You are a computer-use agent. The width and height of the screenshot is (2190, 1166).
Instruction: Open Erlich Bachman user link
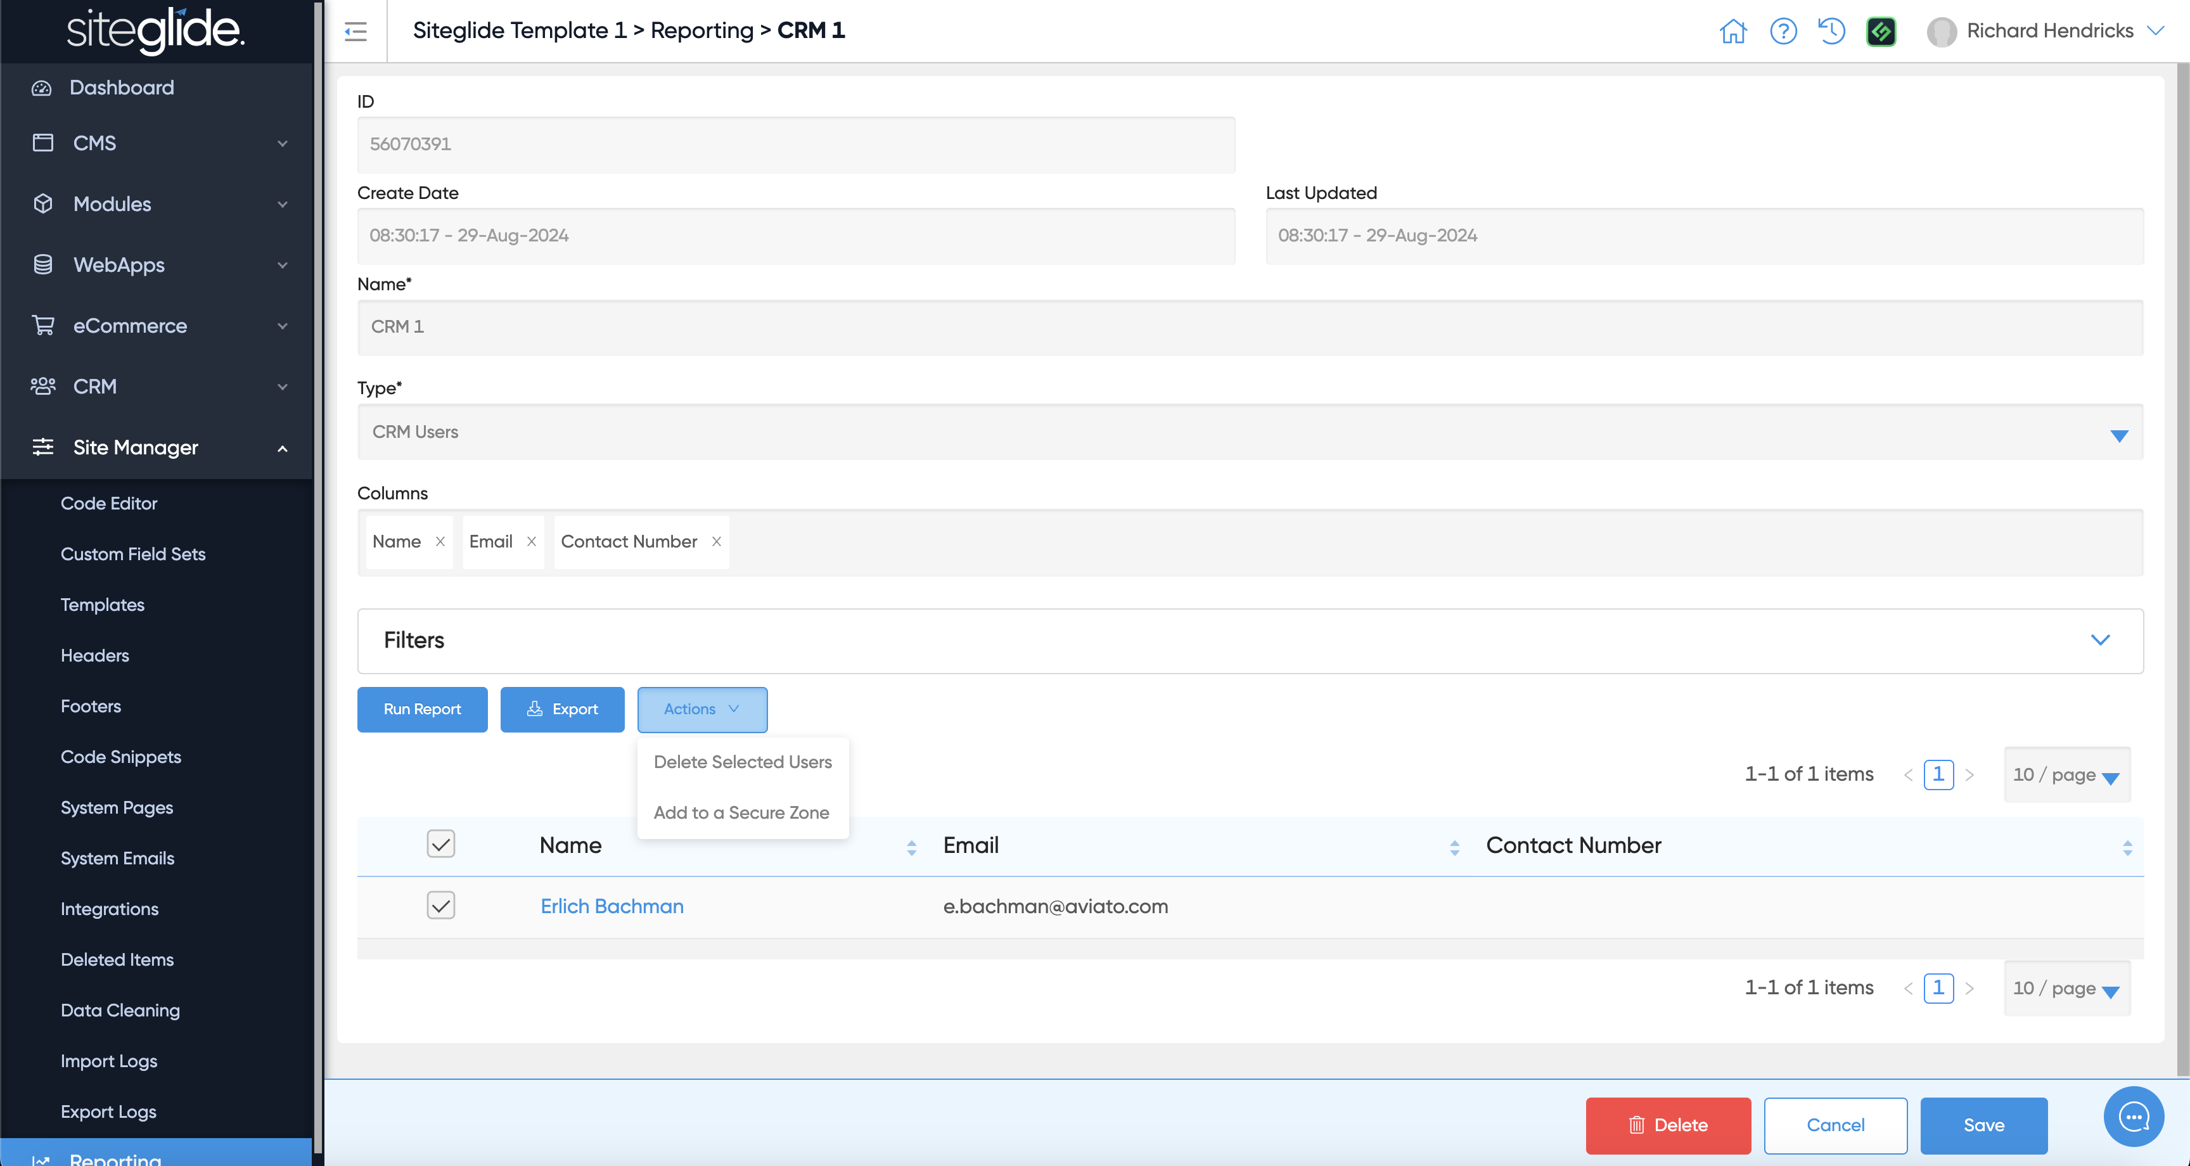[612, 907]
